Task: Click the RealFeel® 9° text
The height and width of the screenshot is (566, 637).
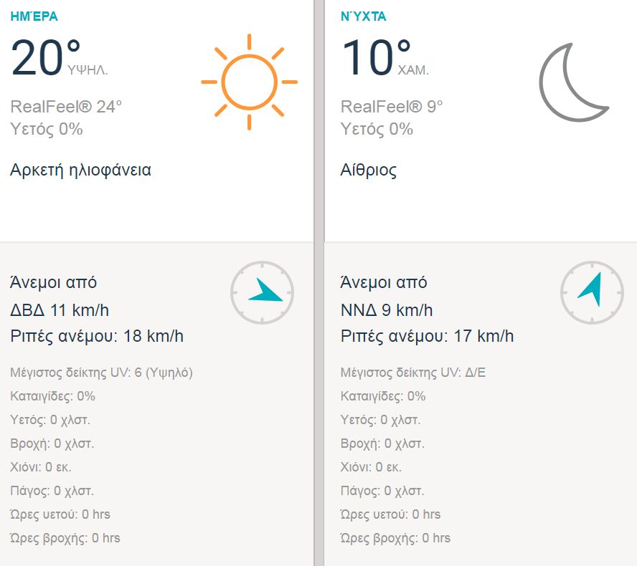Action: point(392,107)
